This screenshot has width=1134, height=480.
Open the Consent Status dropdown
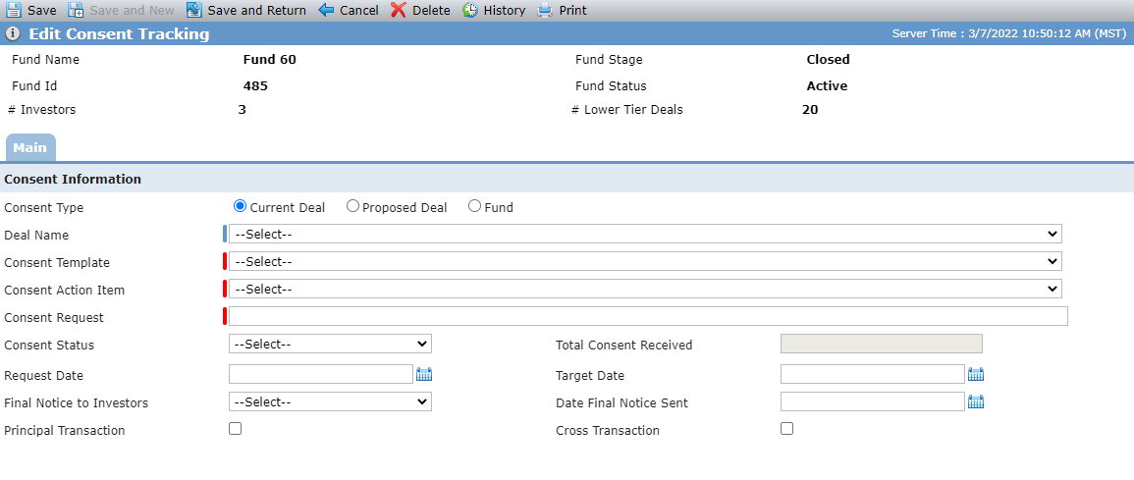click(x=330, y=345)
